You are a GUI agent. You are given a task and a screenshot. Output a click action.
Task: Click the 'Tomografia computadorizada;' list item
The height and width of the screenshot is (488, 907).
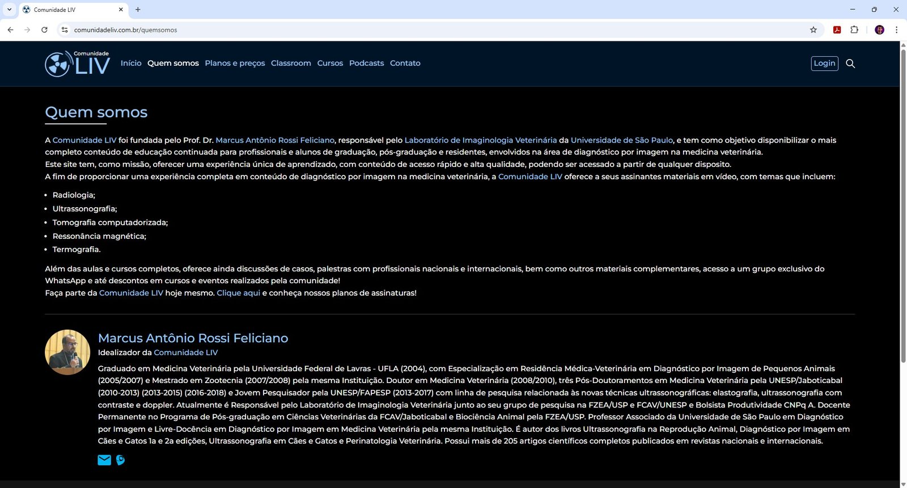(110, 222)
